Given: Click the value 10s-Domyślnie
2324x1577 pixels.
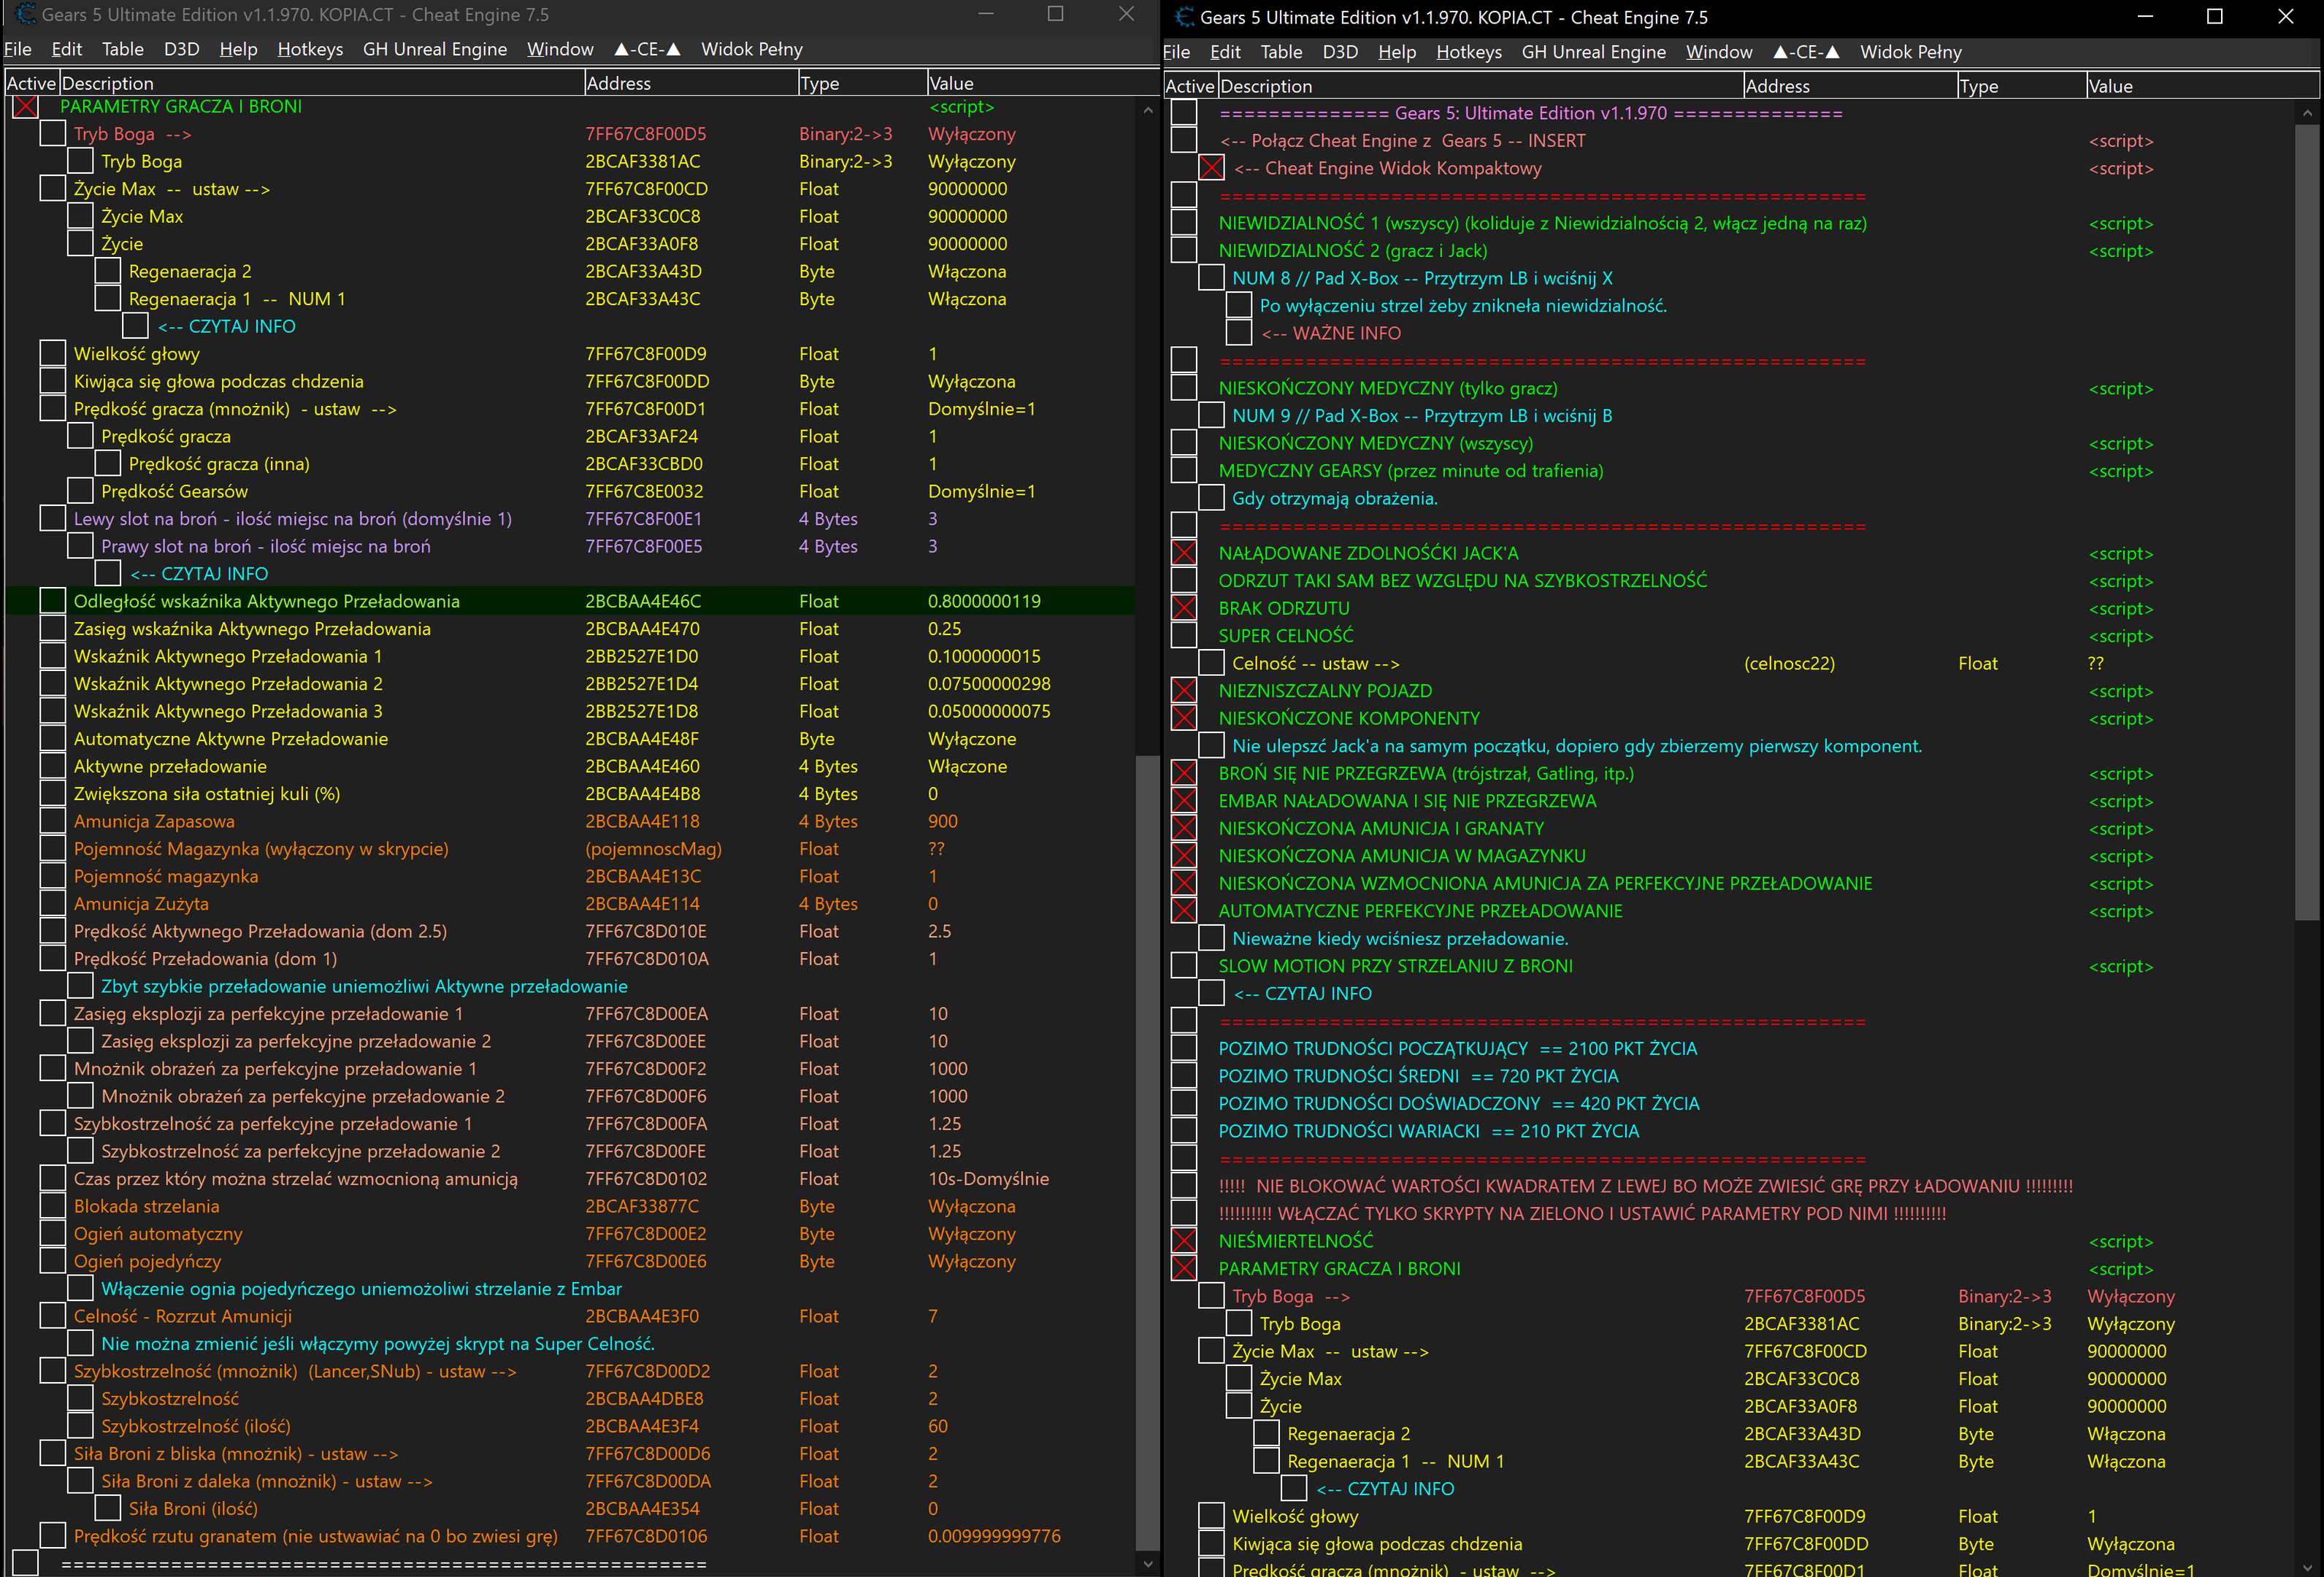Looking at the screenshot, I should point(988,1179).
